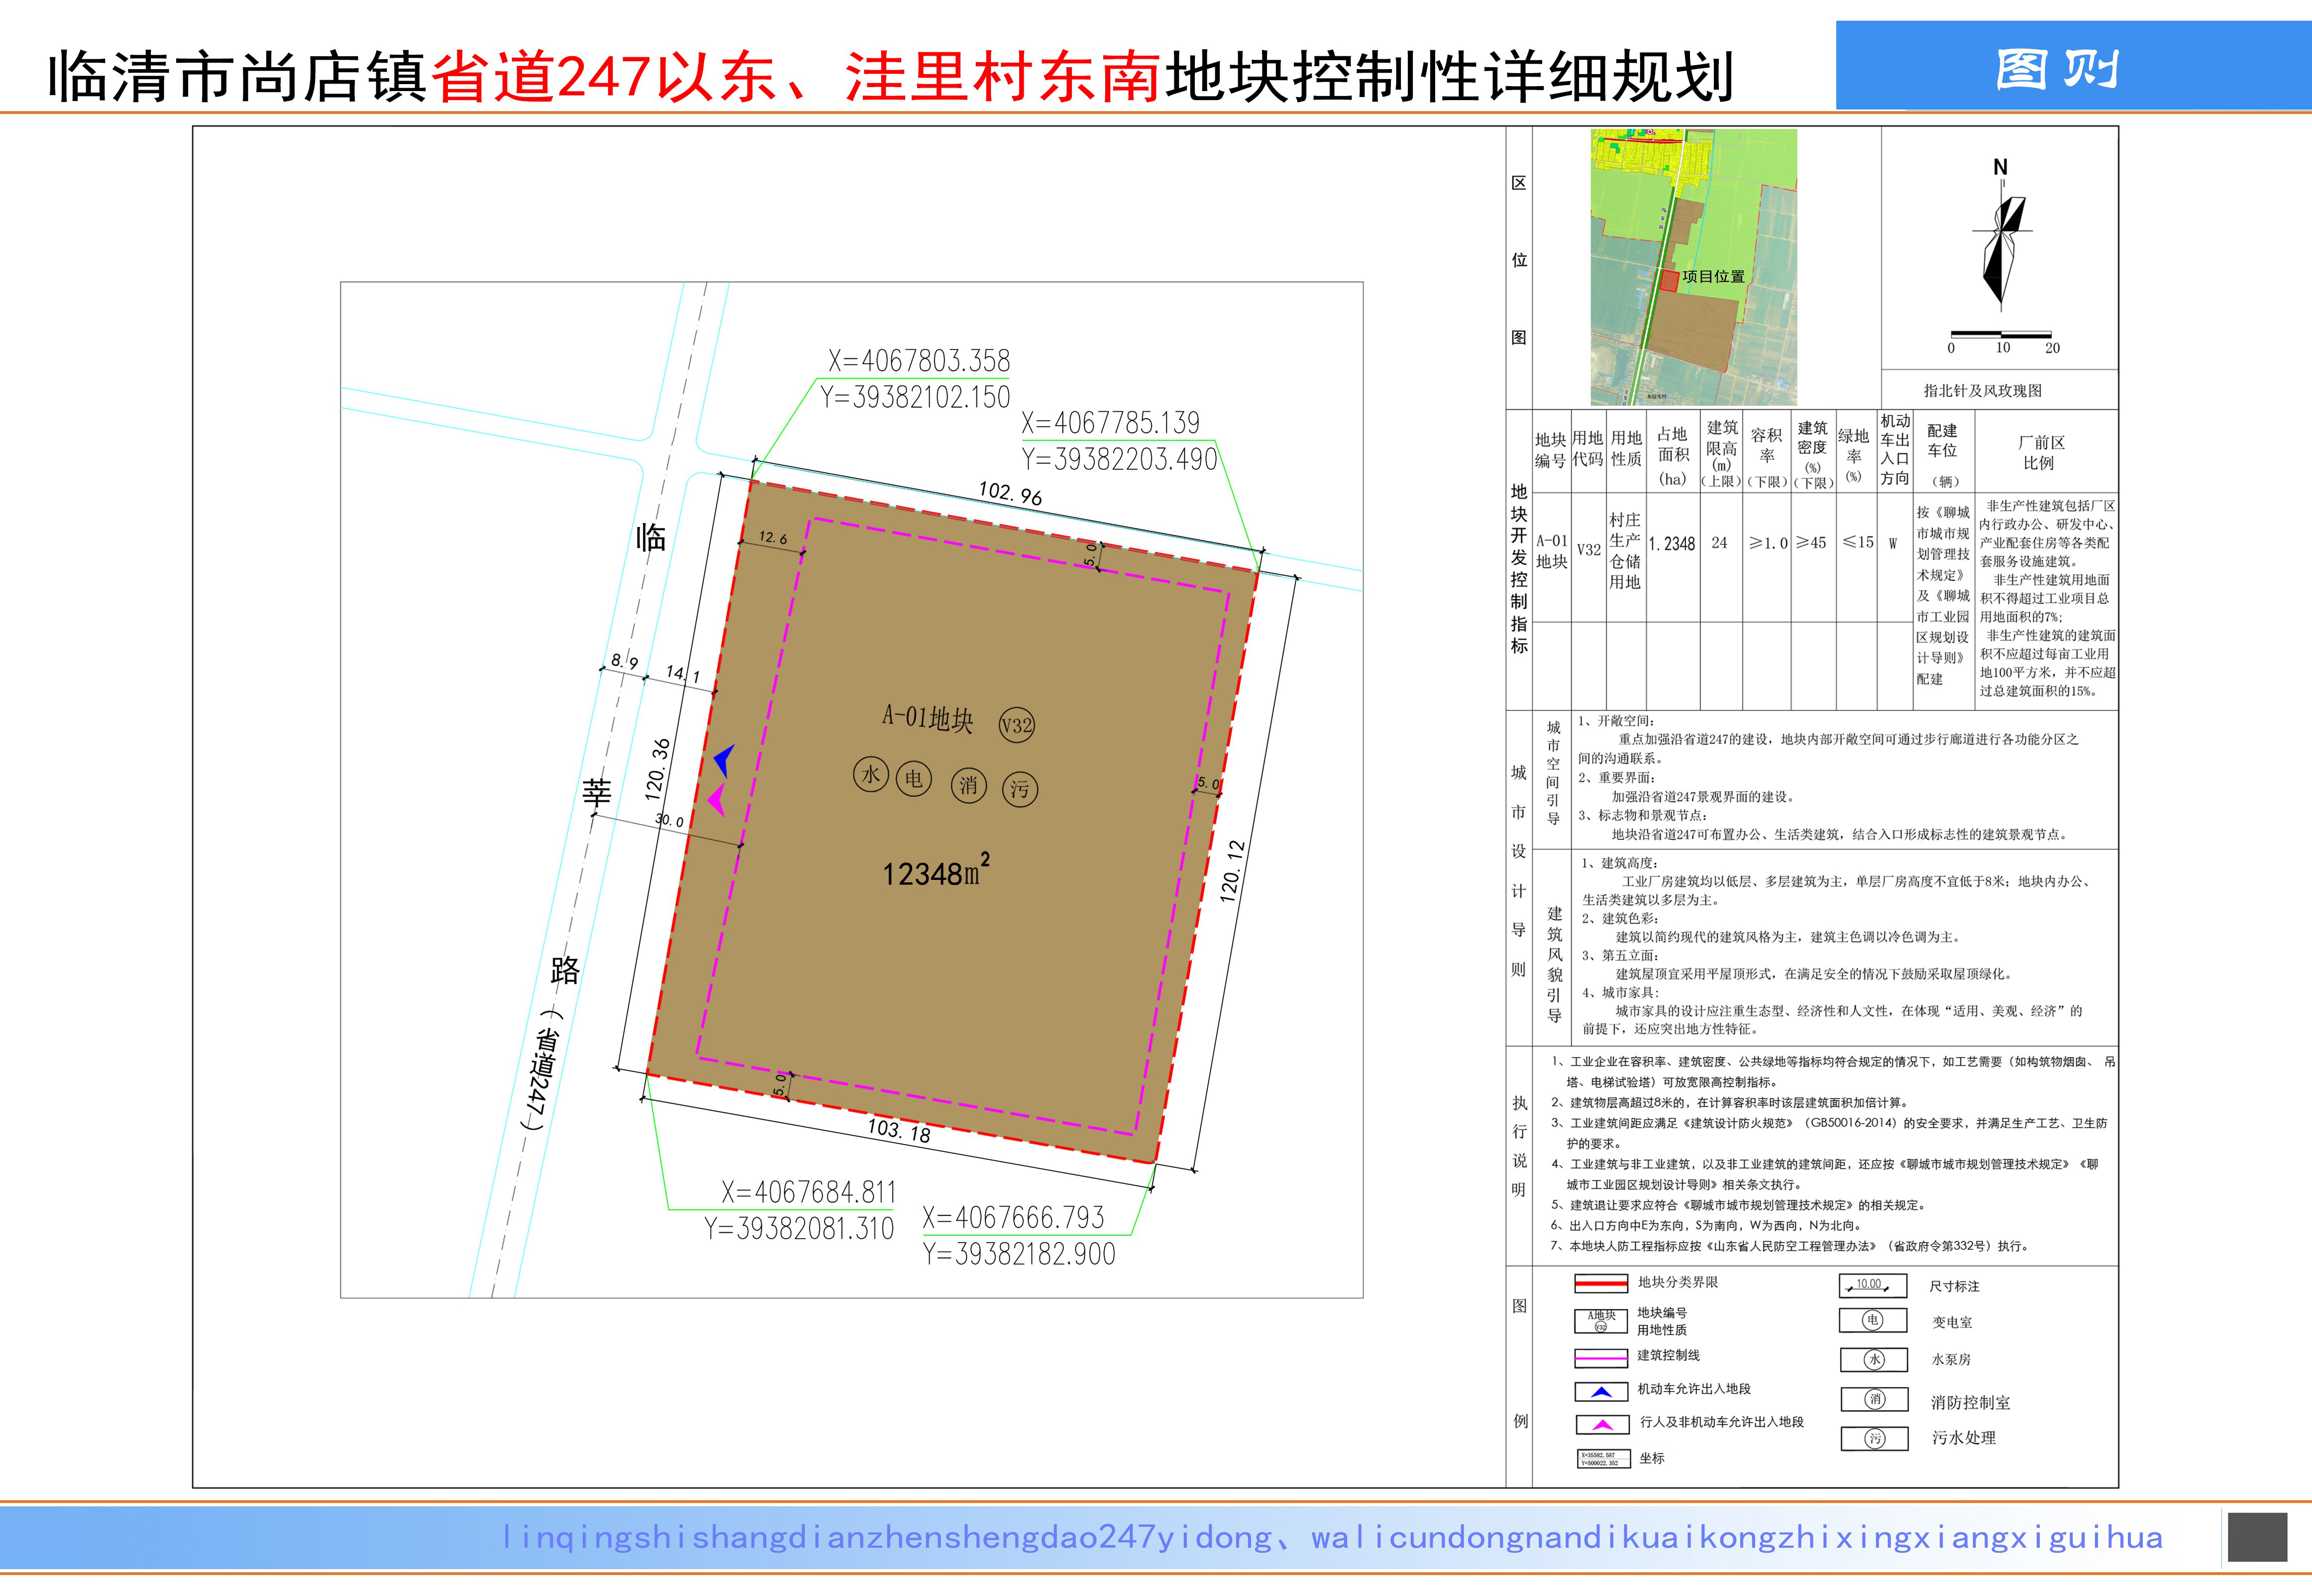Click the 坐标 legend sample box
The height and width of the screenshot is (1596, 2312).
click(1603, 1459)
